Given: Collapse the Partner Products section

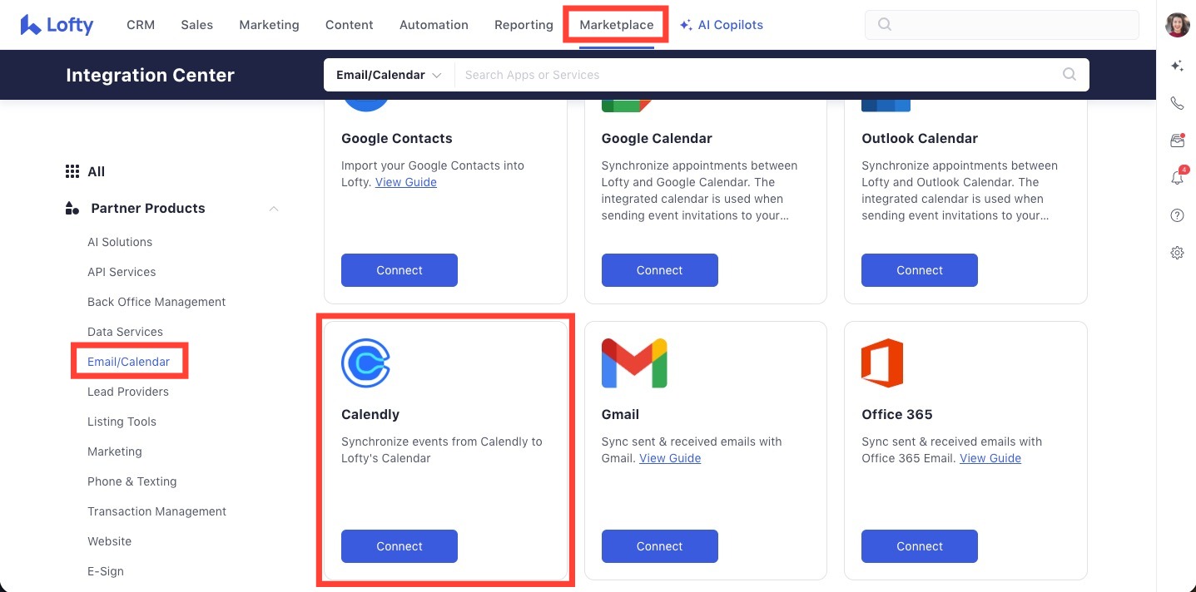Looking at the screenshot, I should point(274,208).
